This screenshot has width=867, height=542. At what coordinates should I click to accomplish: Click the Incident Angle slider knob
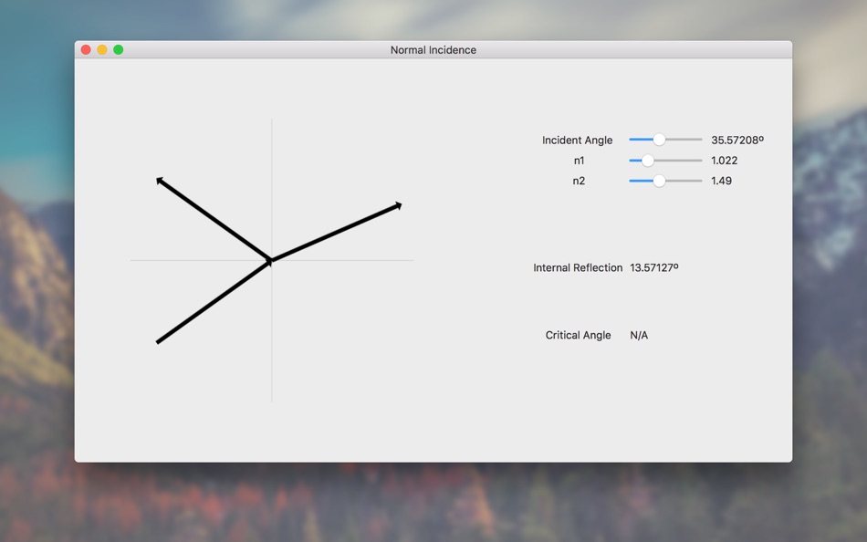(x=659, y=140)
